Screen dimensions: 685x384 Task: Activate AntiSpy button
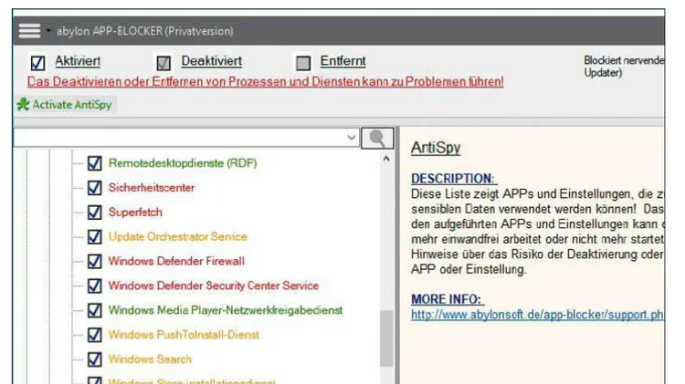click(x=66, y=105)
